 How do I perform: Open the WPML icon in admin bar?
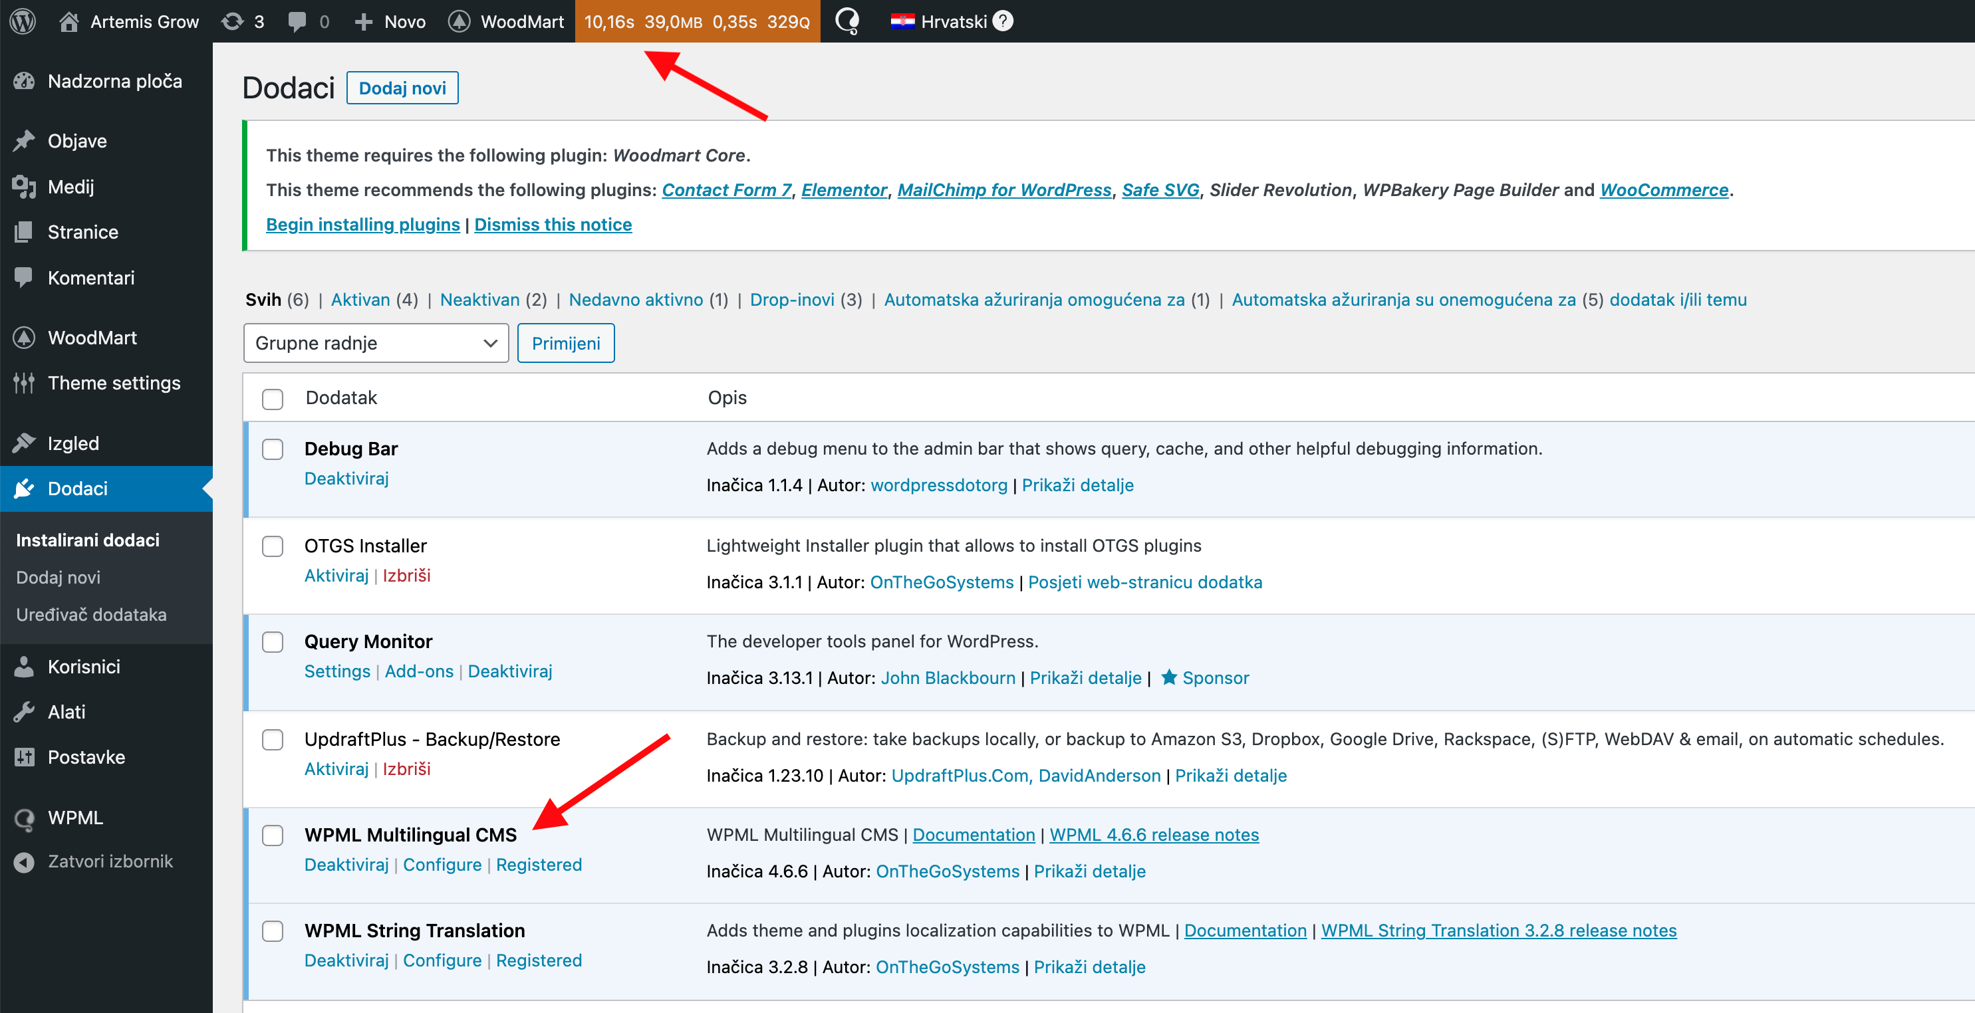847,21
